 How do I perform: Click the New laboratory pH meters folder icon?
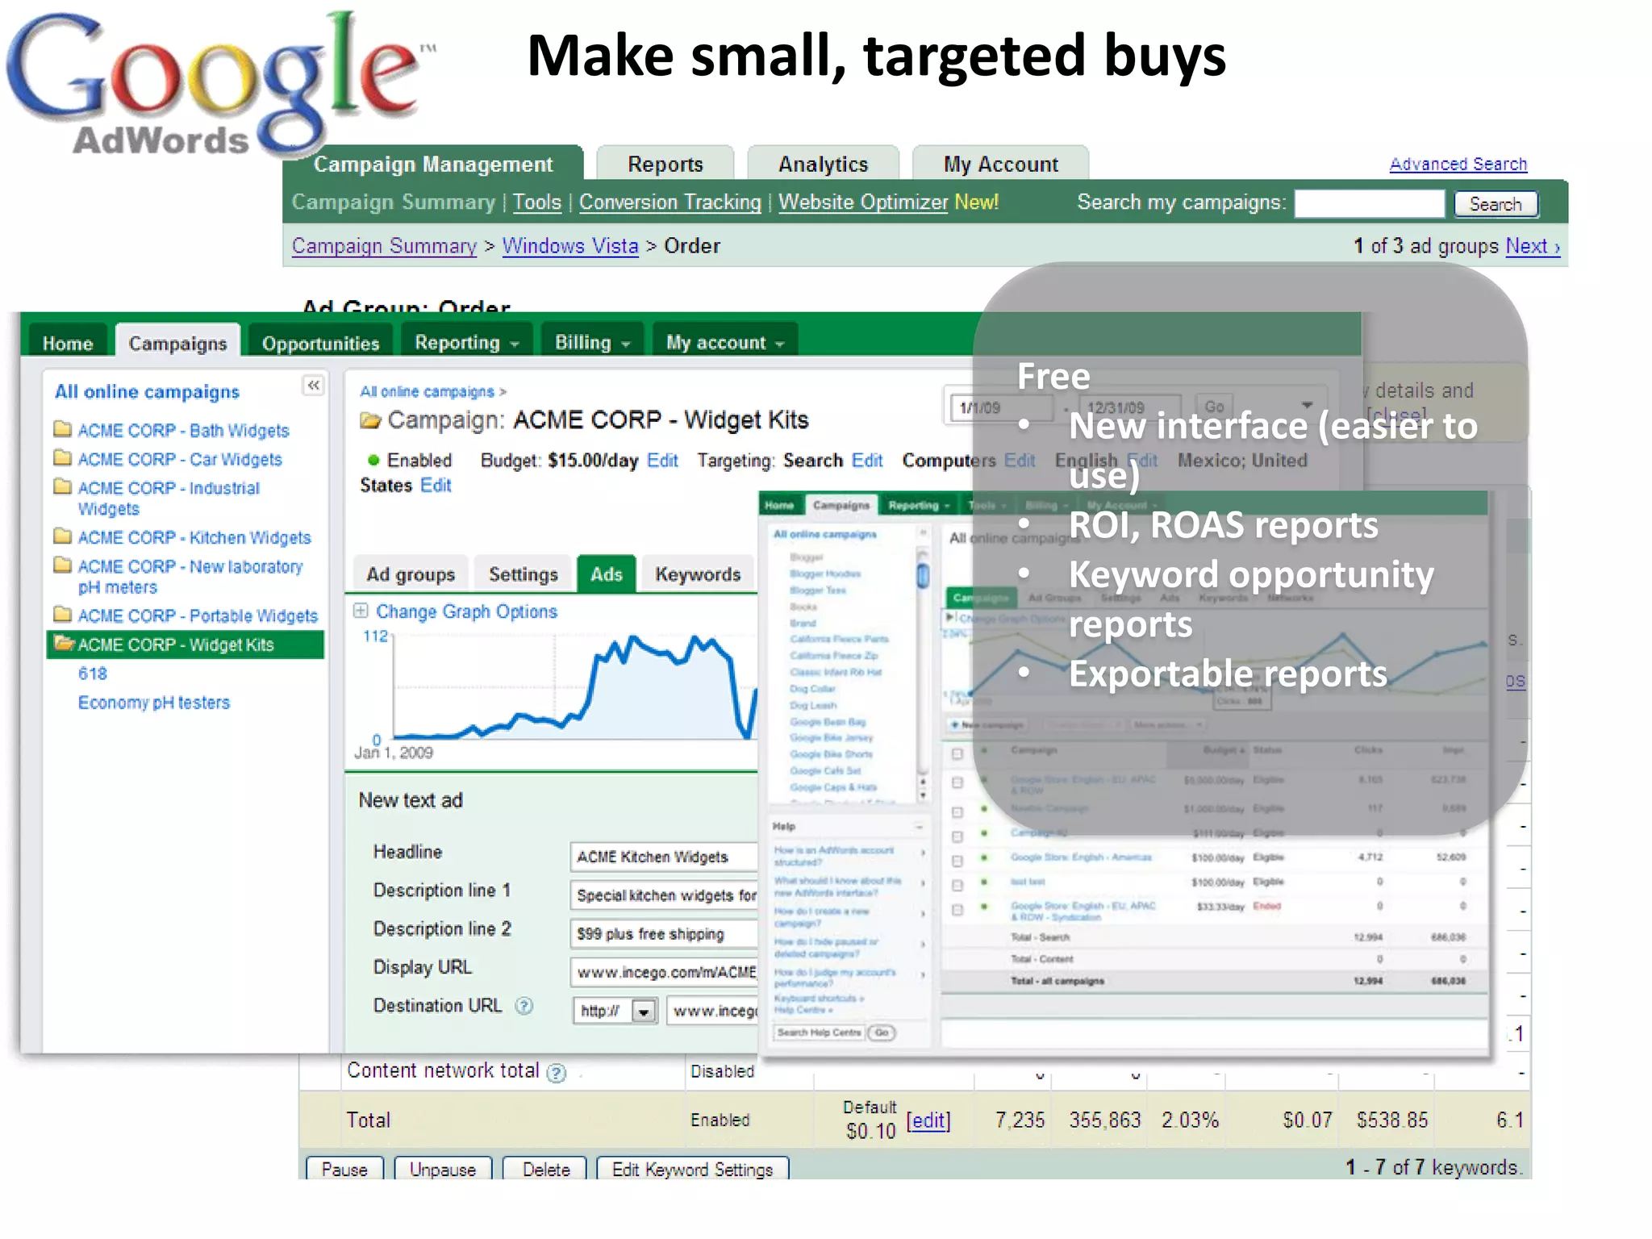(62, 565)
